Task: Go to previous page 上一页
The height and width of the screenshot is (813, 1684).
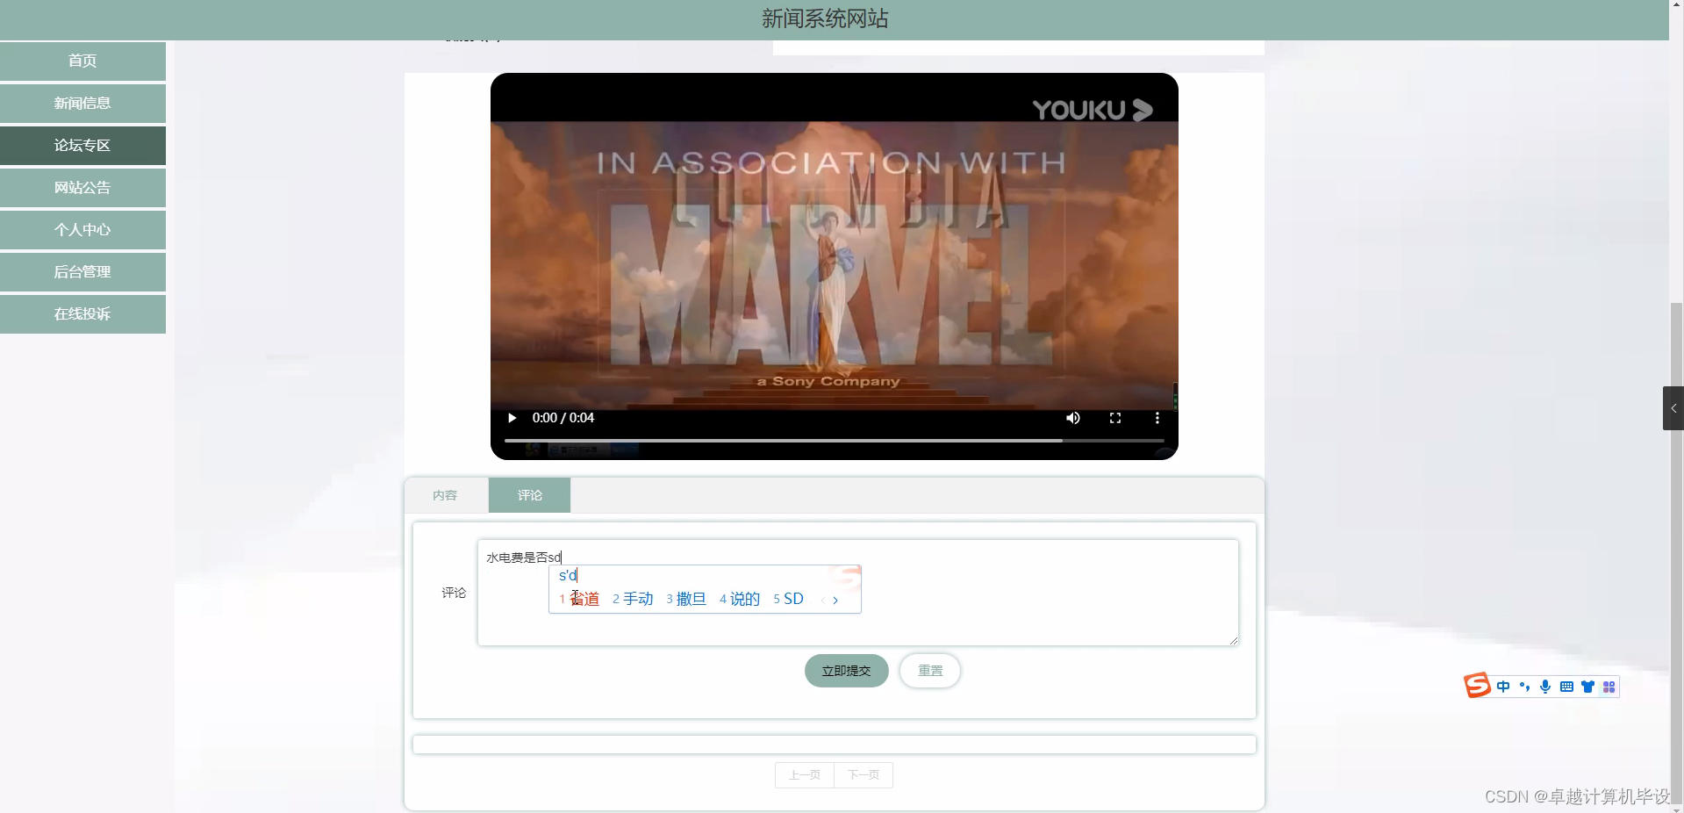Action: [805, 775]
